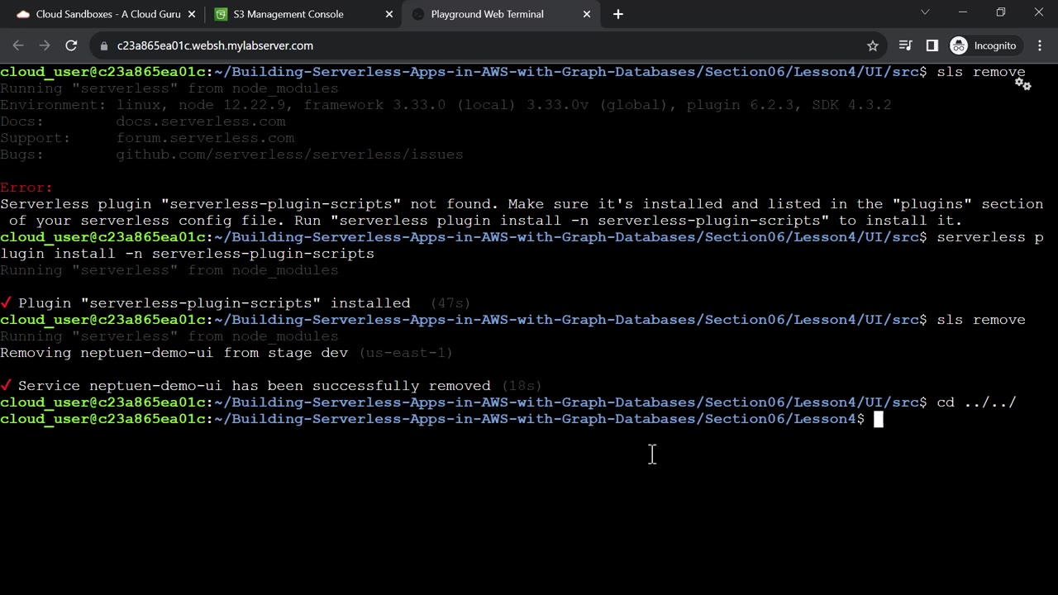Click the forum.serverless.com text
Viewport: 1058px width, 595px height.
click(x=205, y=138)
